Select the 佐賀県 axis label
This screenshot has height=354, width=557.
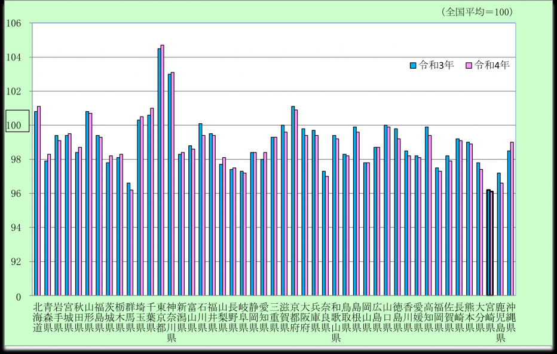[449, 318]
